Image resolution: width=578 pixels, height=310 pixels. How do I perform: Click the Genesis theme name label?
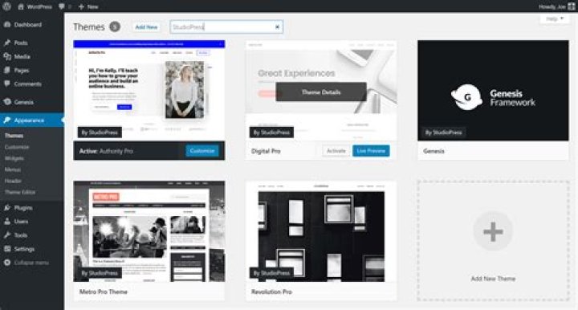433,151
